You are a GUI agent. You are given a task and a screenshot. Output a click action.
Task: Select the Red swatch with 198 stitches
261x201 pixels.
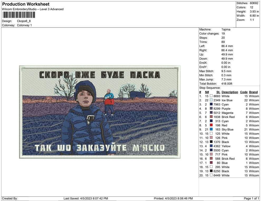pos(211,125)
